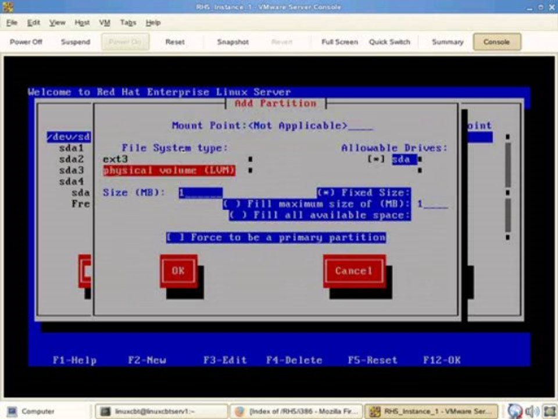Select the Console view button
Image resolution: width=558 pixels, height=419 pixels.
[497, 42]
